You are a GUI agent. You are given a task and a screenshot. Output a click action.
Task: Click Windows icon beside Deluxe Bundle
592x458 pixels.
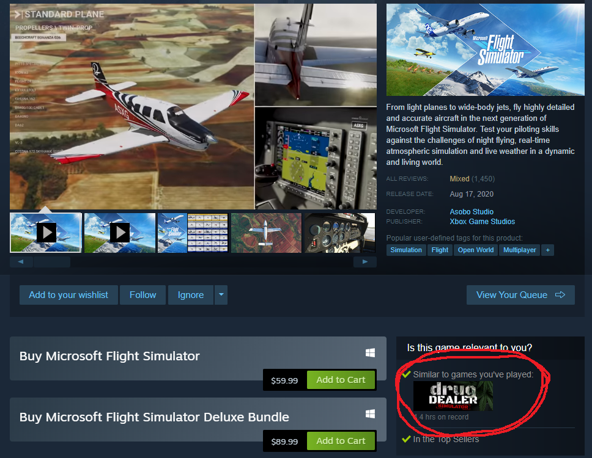tap(370, 414)
